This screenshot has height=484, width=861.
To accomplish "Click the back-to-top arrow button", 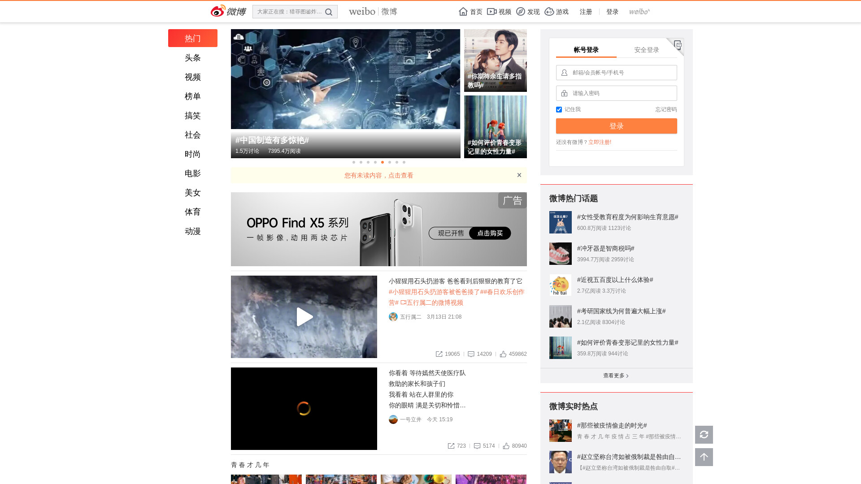I will tap(704, 457).
